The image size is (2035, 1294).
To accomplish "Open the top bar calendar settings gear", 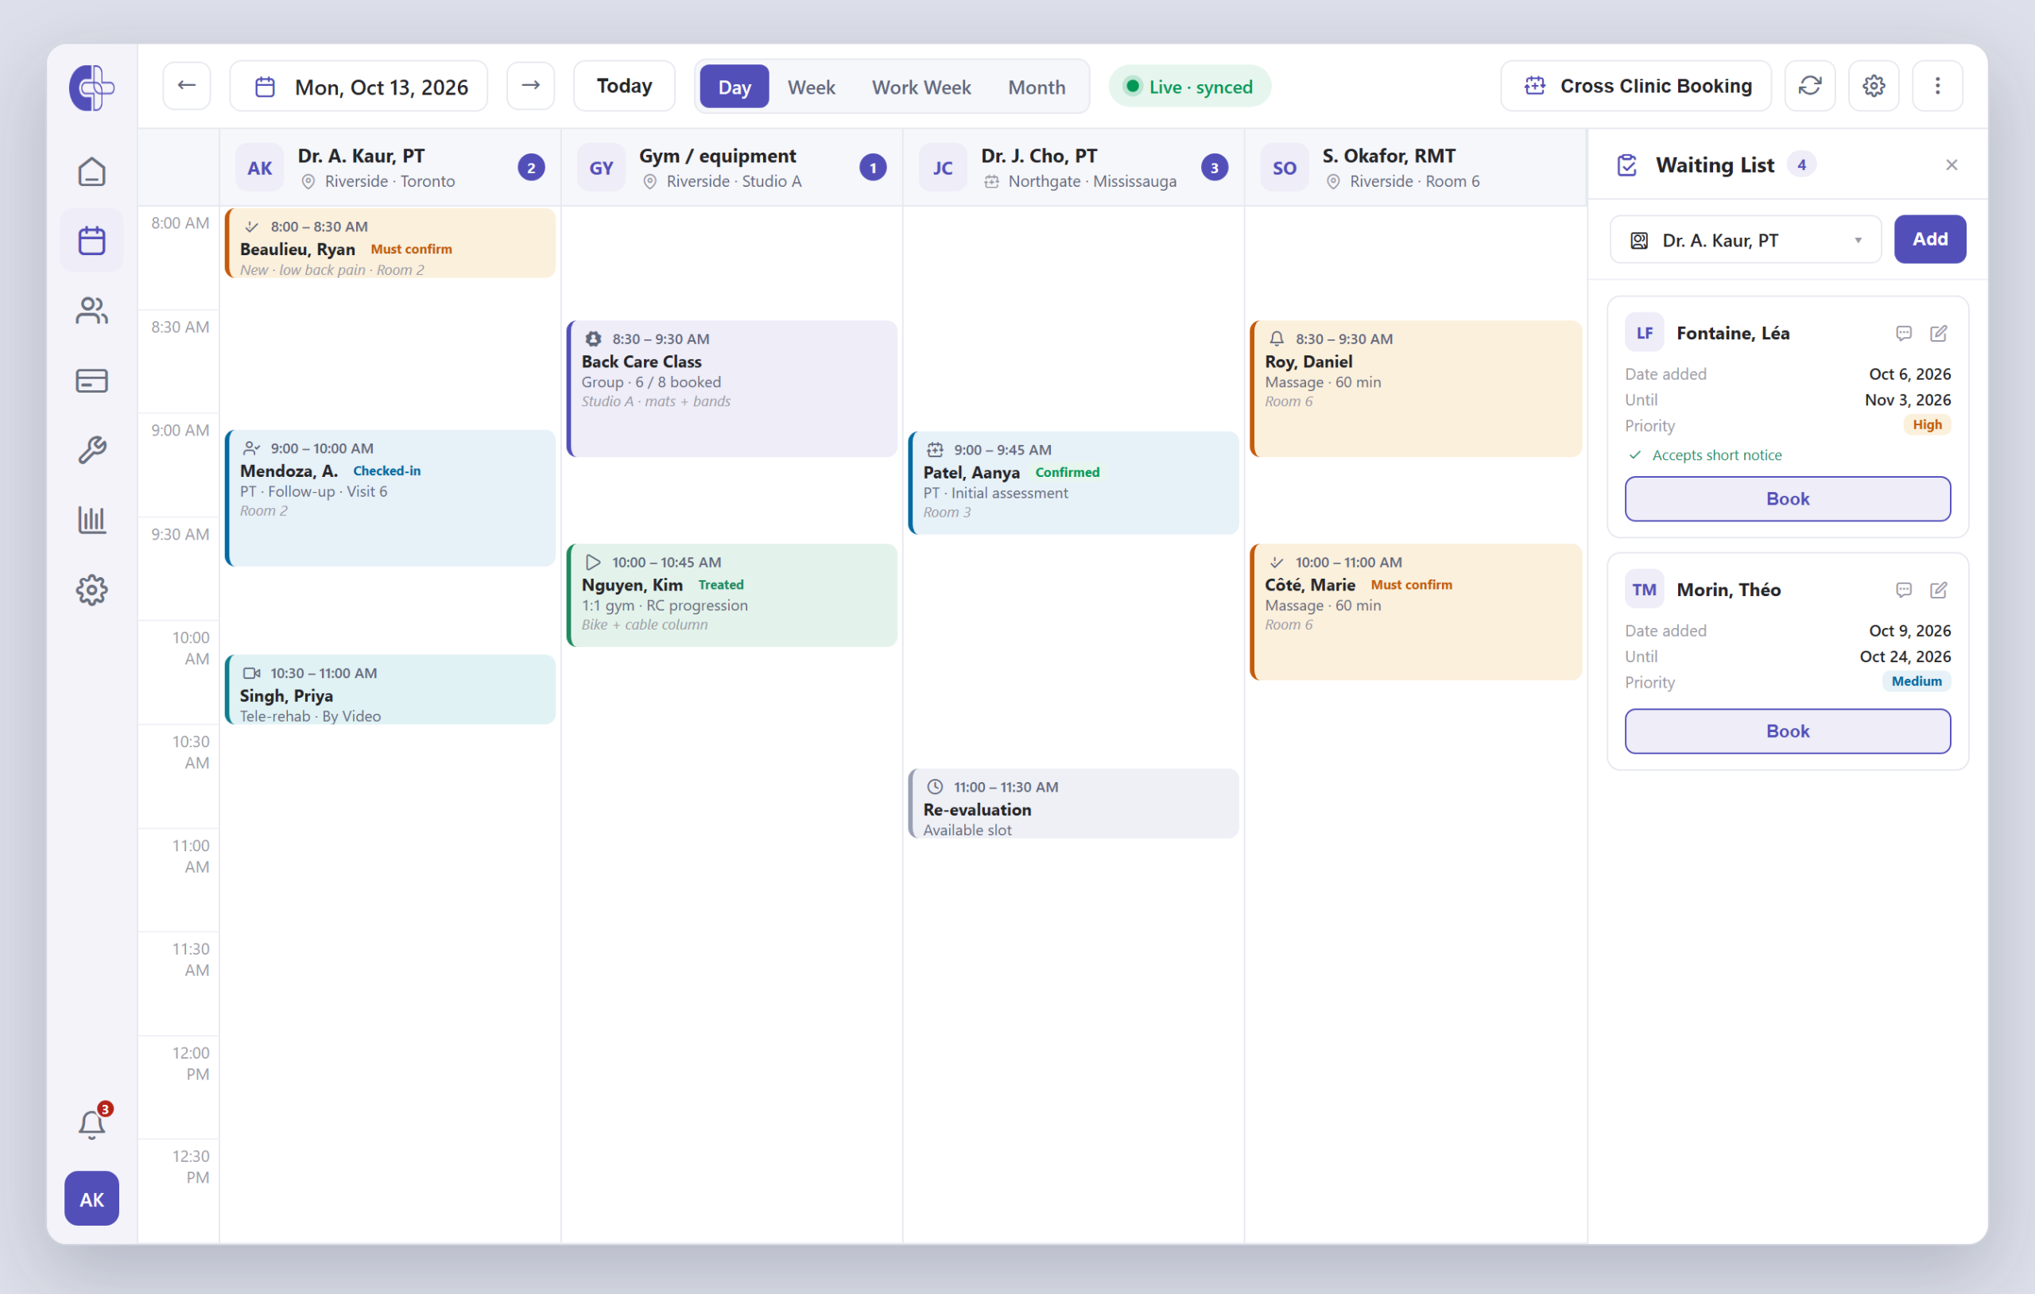I will click(x=1874, y=85).
